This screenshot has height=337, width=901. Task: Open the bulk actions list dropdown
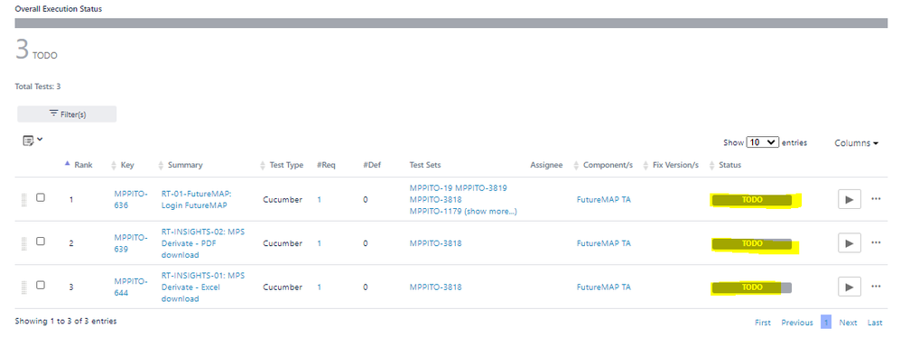pos(33,140)
